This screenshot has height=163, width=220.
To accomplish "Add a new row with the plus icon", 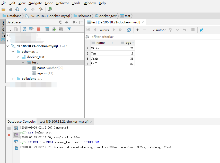I will coord(138,30).
